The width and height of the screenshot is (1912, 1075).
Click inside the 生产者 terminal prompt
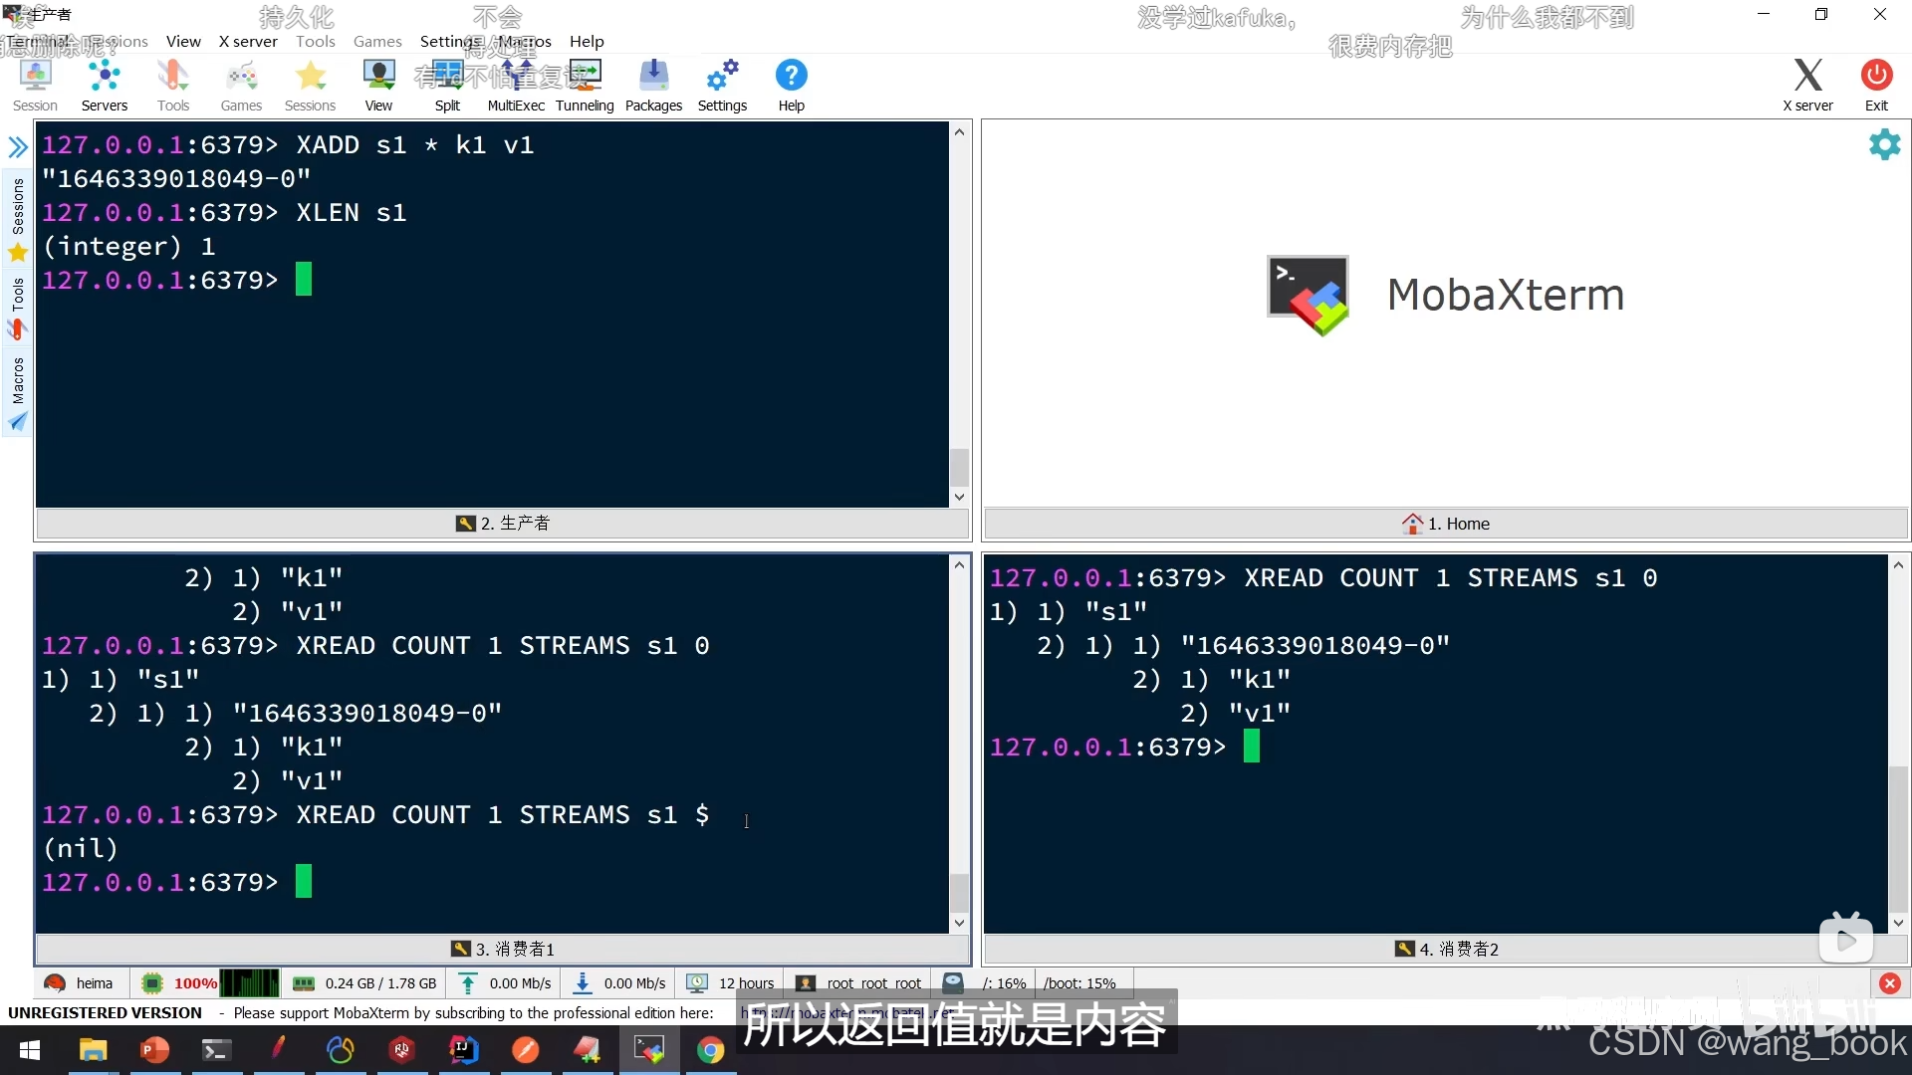point(304,280)
